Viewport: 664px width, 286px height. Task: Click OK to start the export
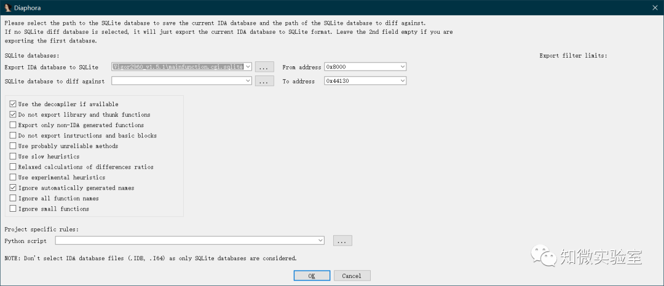click(x=312, y=276)
